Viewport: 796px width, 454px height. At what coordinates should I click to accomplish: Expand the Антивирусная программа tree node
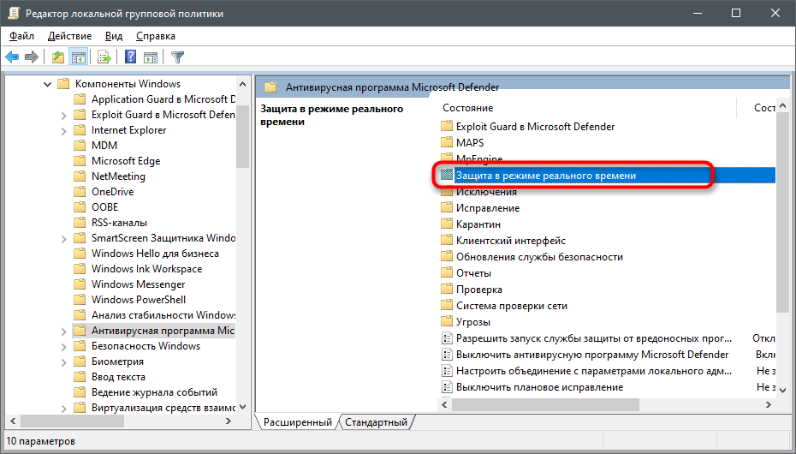(x=63, y=332)
